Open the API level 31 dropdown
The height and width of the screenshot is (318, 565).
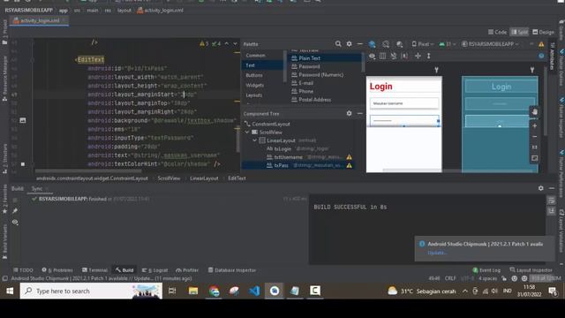[x=448, y=44]
